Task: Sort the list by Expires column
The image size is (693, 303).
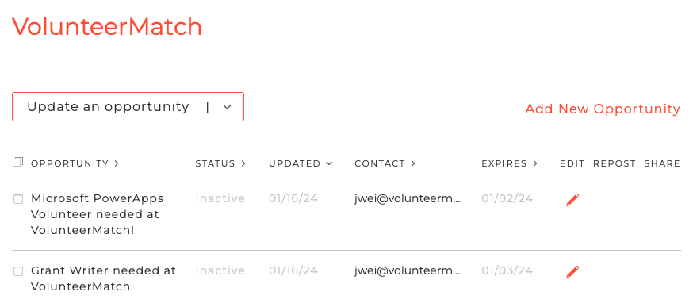Action: (510, 163)
